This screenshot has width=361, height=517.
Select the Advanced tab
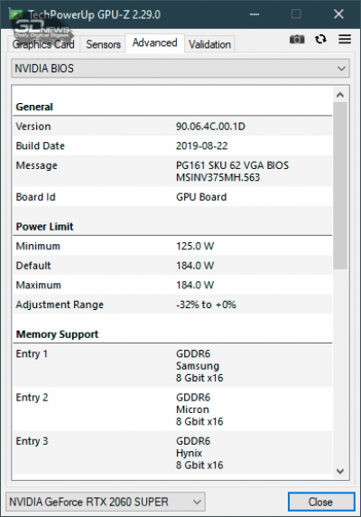point(154,42)
